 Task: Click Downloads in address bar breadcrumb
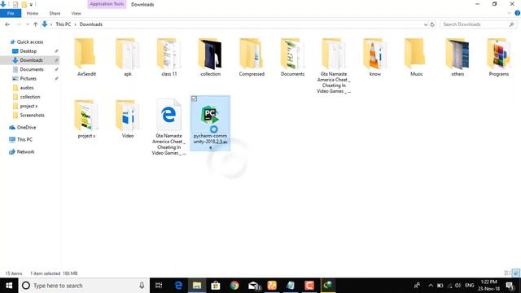(90, 24)
